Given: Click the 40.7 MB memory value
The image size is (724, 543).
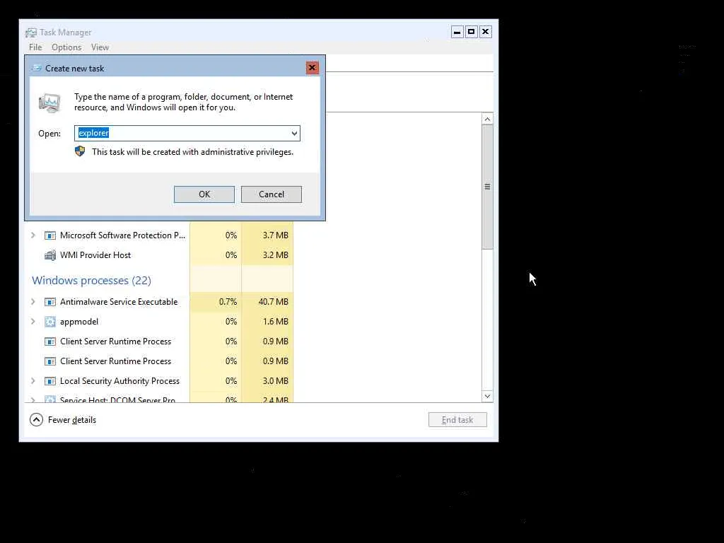Looking at the screenshot, I should pos(274,301).
